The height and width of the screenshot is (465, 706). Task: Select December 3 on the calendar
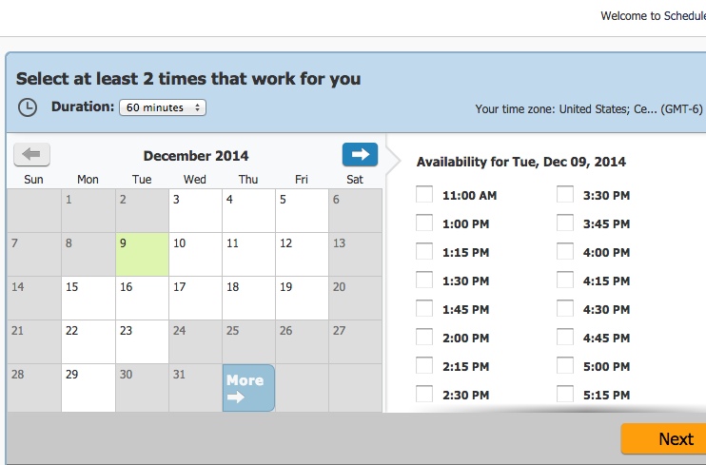[195, 210]
